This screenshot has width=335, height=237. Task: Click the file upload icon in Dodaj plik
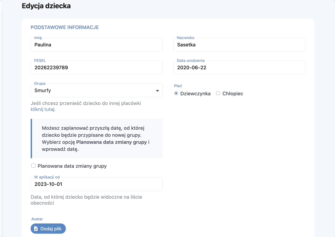[36, 229]
